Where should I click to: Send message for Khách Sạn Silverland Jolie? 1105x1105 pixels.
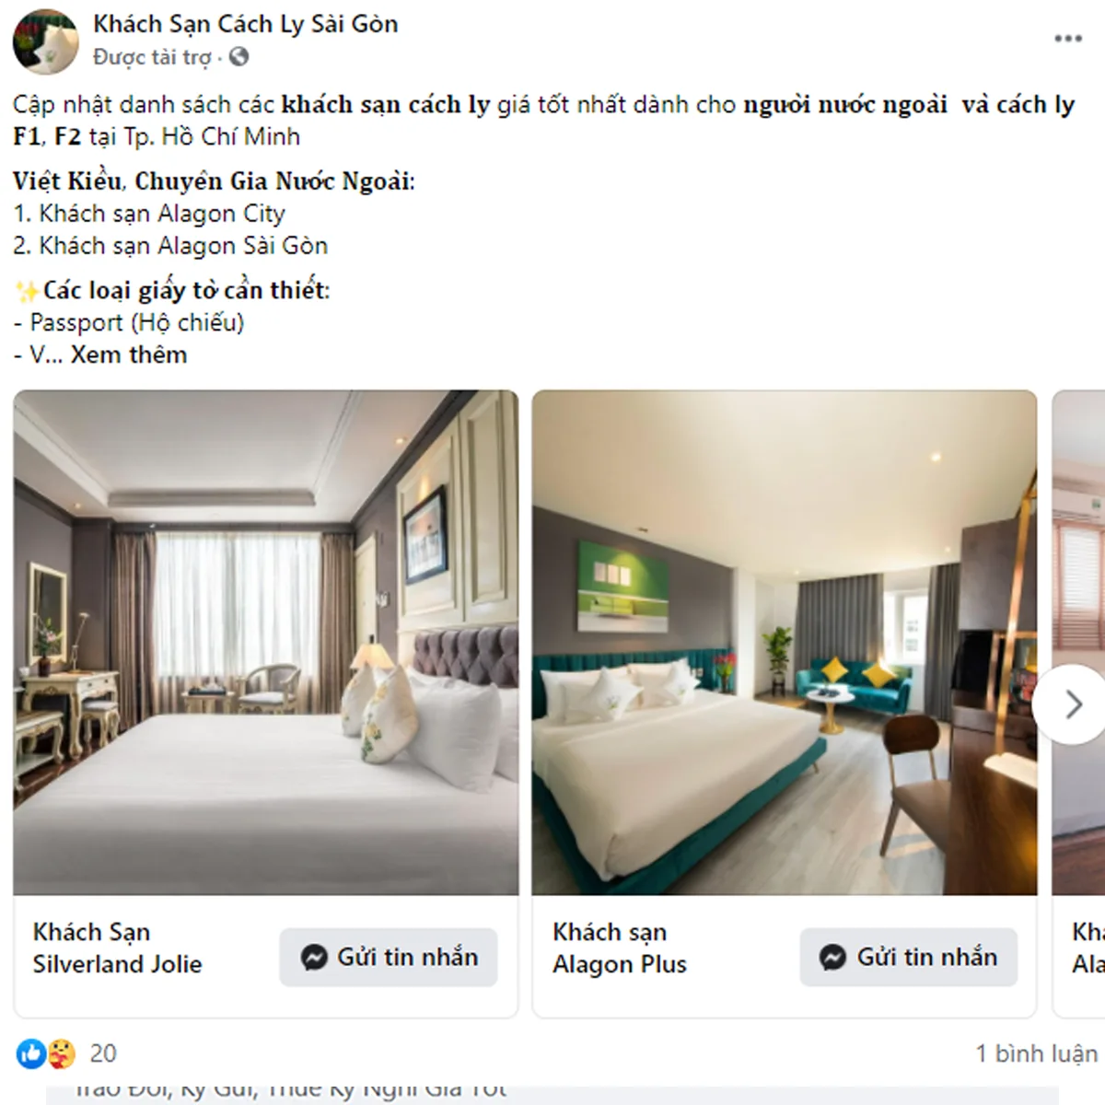[389, 958]
